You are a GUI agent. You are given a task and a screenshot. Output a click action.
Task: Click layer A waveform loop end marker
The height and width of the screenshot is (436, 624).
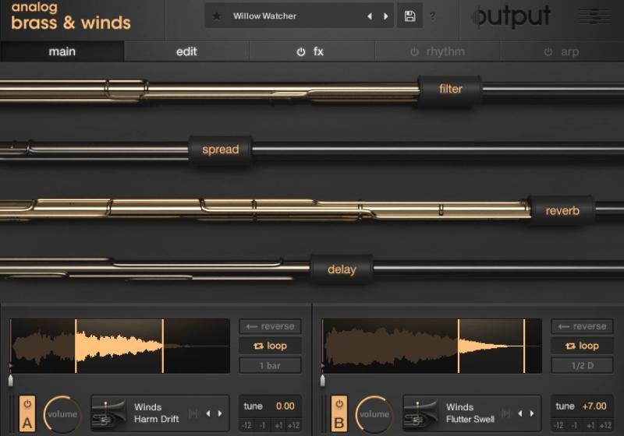click(163, 346)
